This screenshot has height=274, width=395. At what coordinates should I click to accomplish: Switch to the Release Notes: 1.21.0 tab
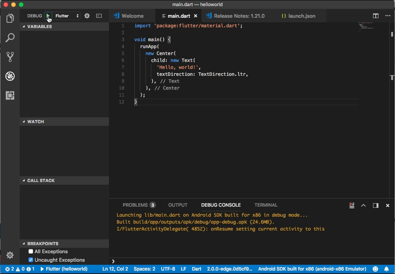point(239,16)
